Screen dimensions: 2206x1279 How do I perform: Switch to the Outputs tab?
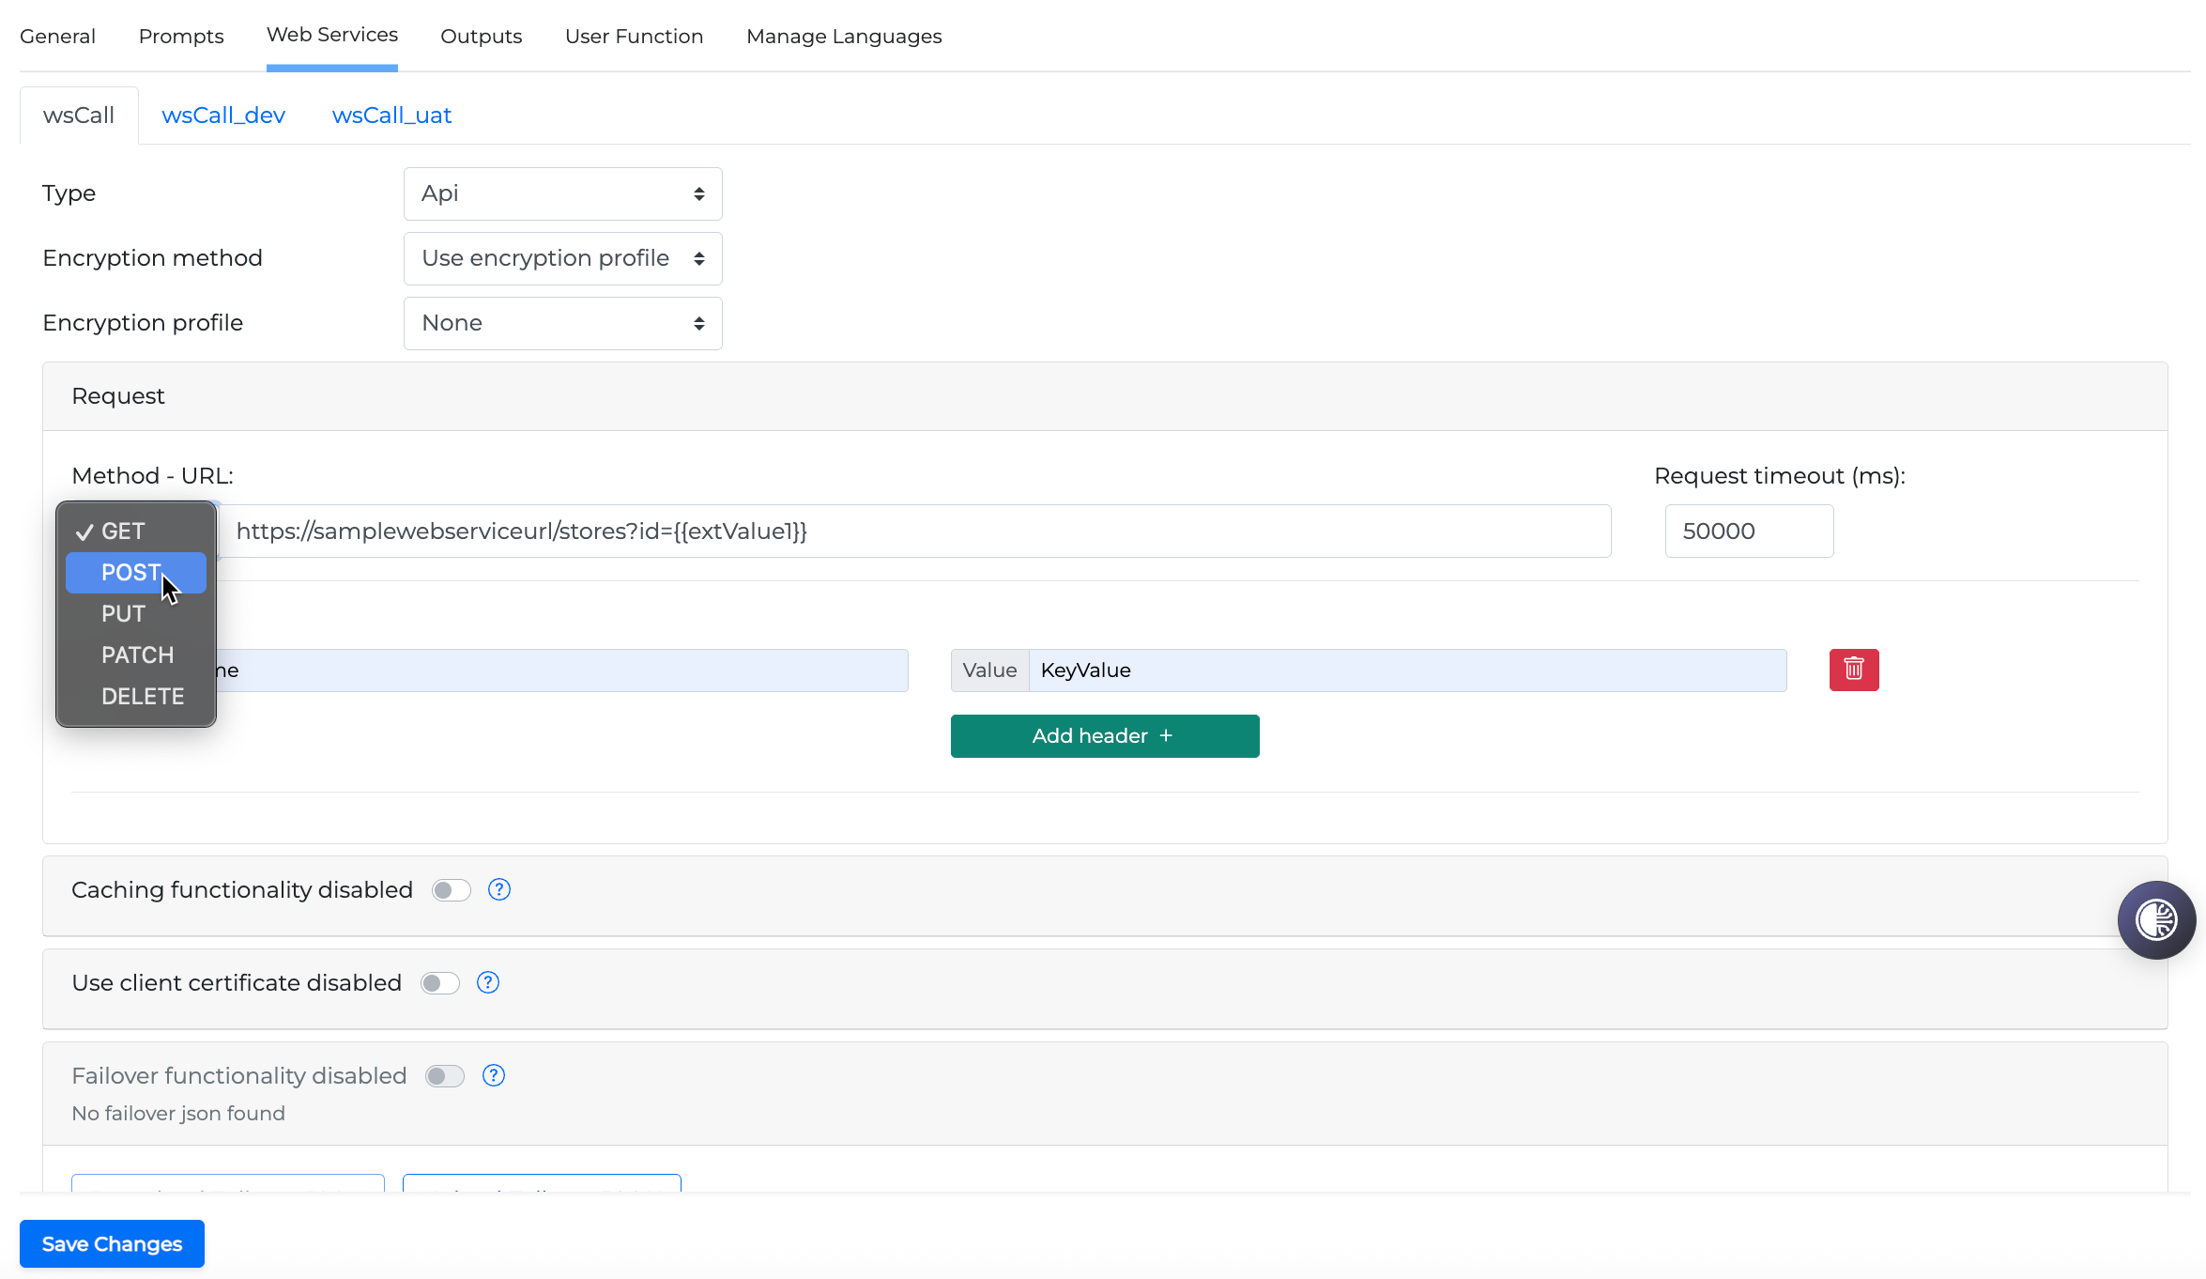tap(481, 36)
